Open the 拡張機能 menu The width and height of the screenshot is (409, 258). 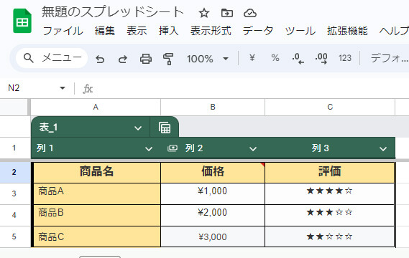pyautogui.click(x=347, y=31)
